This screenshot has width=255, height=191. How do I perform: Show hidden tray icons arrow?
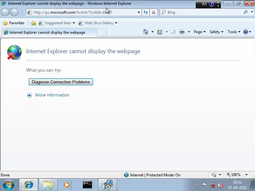(x=197, y=185)
